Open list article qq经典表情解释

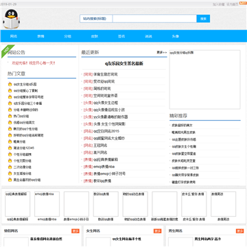(x=106, y=159)
